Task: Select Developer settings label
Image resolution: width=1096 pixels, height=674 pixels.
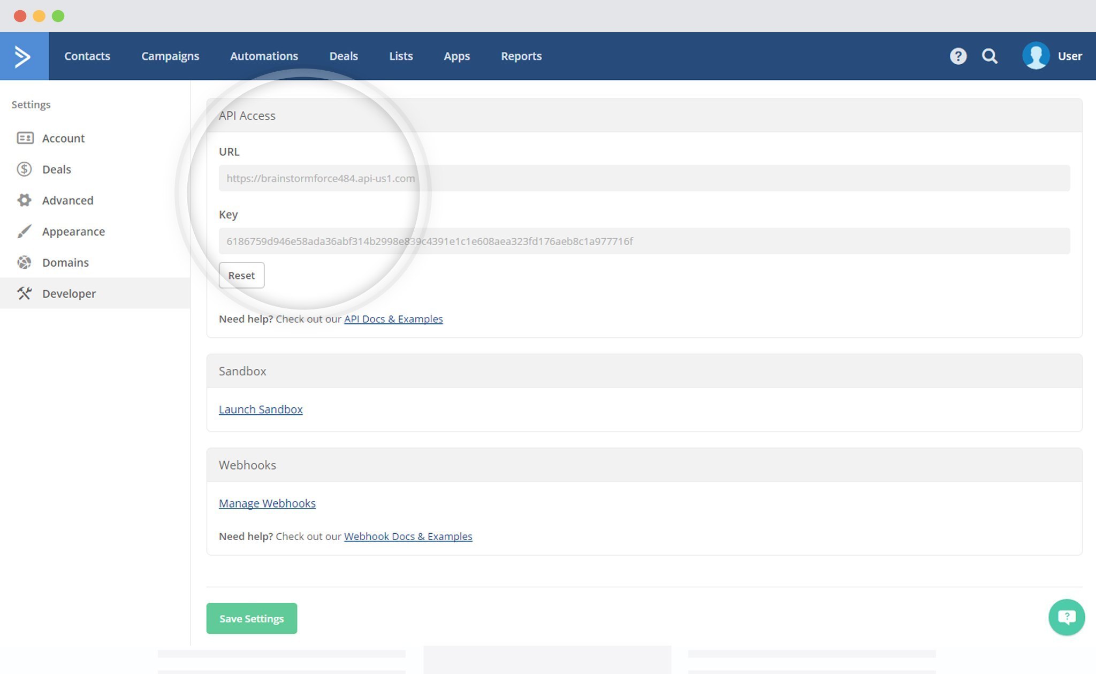Action: 69,293
